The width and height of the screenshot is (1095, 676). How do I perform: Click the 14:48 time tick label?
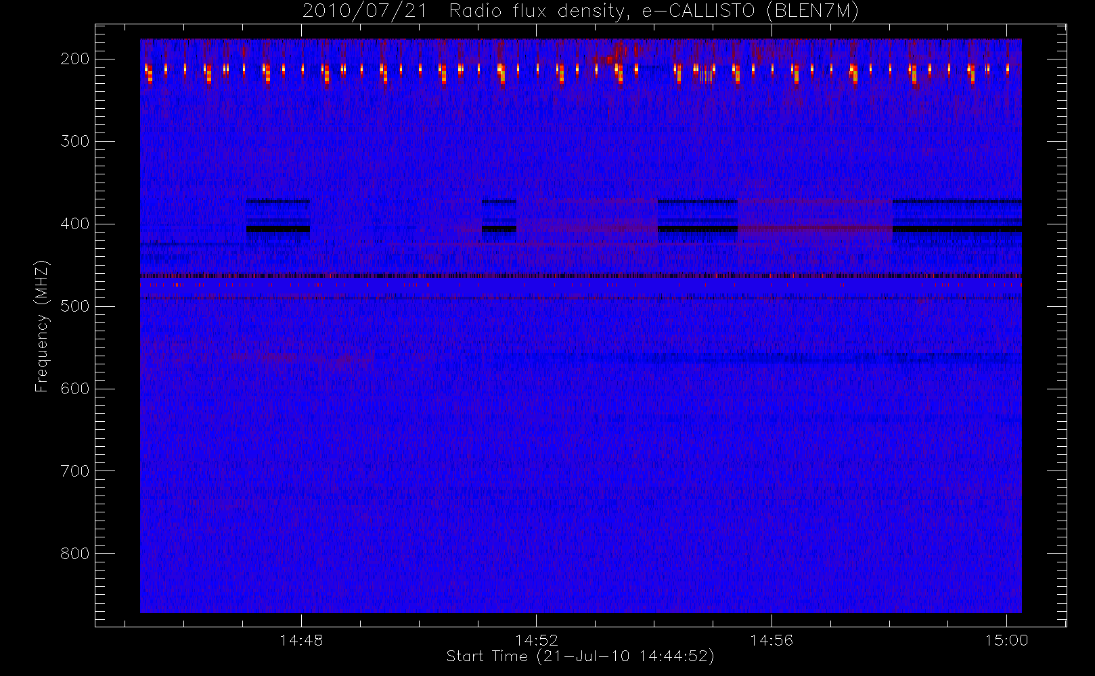pyautogui.click(x=301, y=640)
